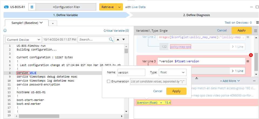
Task: Click Apply in the variable popup
Action: 176,91
